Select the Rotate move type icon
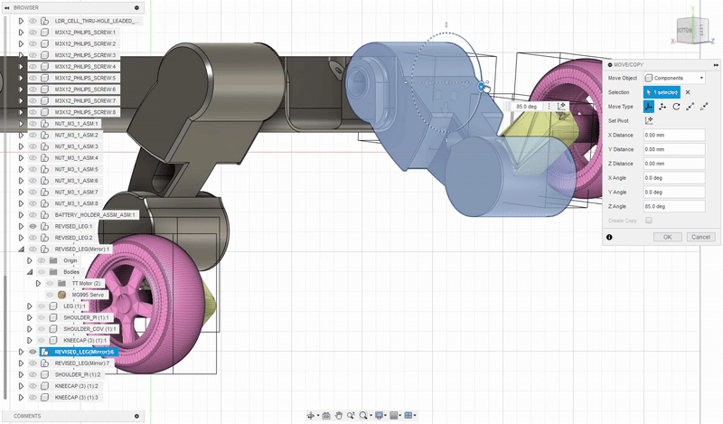 pyautogui.click(x=676, y=107)
